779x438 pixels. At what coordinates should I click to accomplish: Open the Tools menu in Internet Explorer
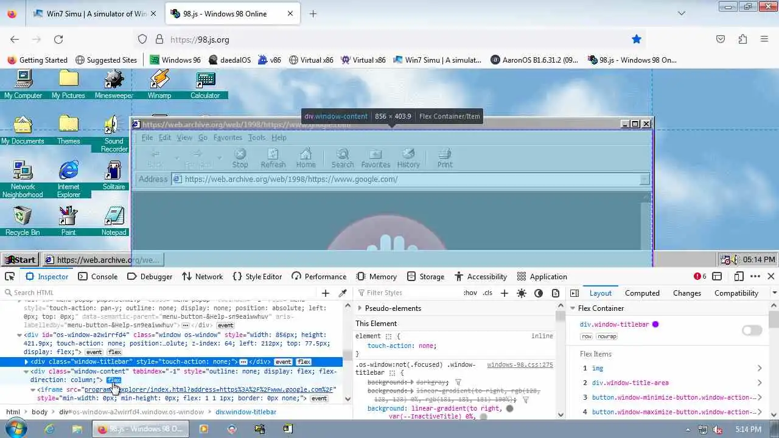256,137
